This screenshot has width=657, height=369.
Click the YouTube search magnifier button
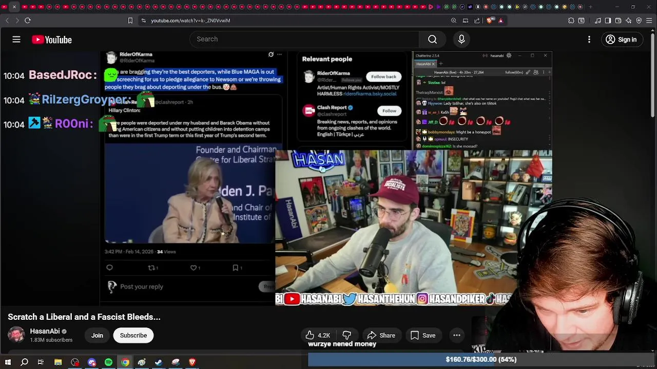click(x=433, y=39)
